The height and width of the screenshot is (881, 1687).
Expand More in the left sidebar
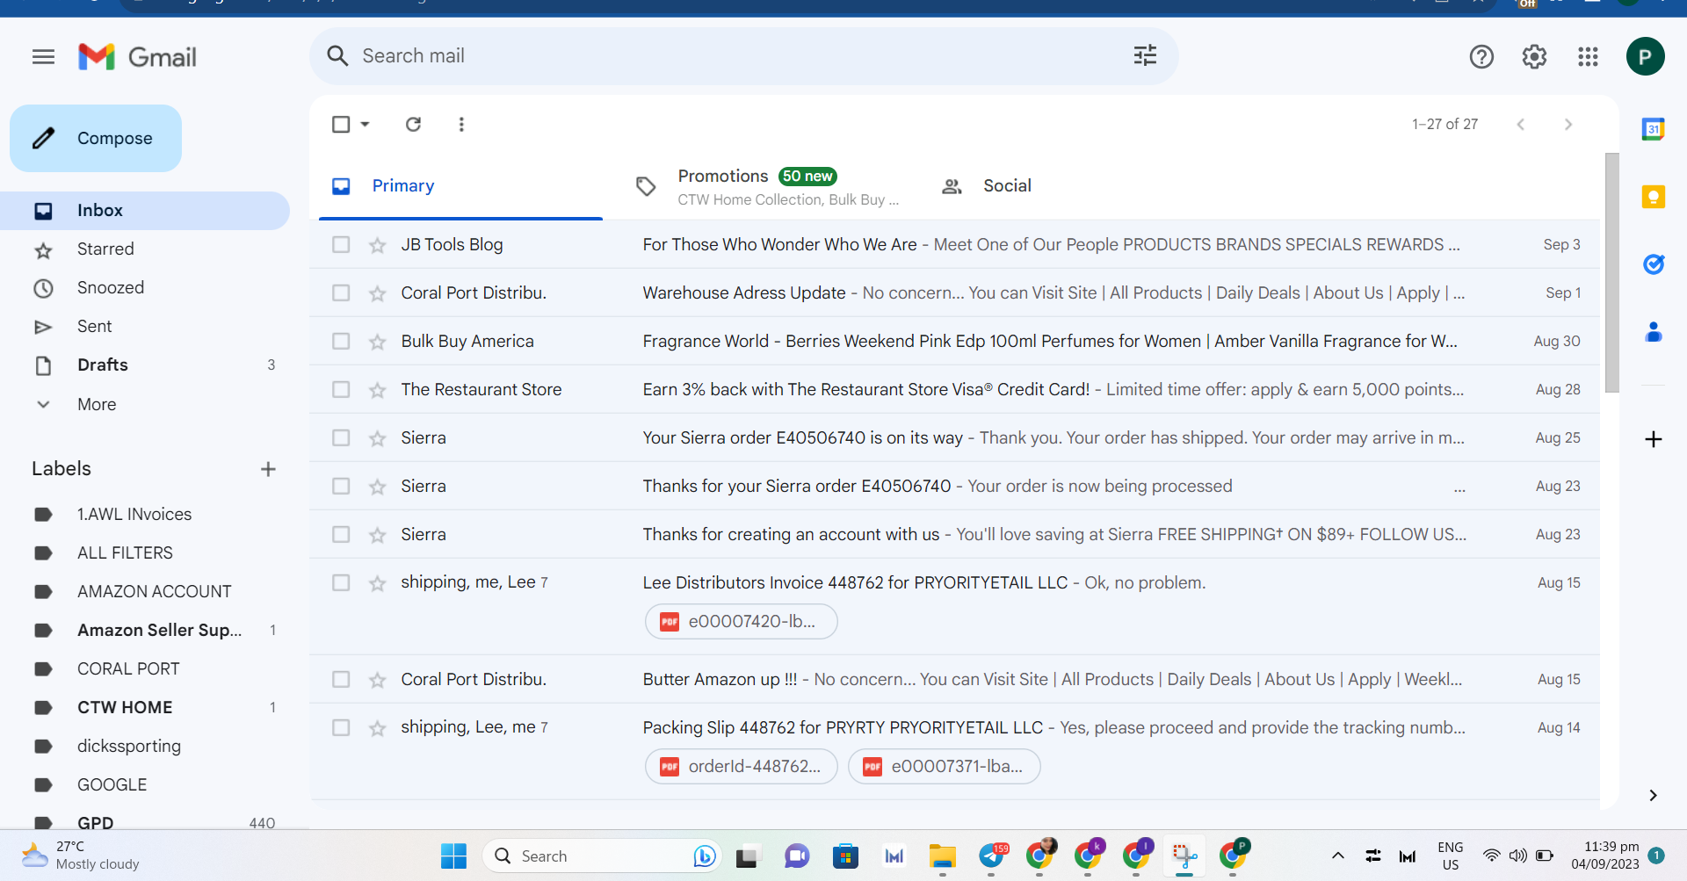[97, 404]
